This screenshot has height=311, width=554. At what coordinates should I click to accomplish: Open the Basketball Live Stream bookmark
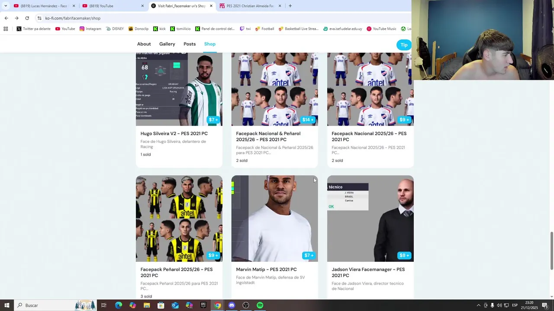point(298,29)
